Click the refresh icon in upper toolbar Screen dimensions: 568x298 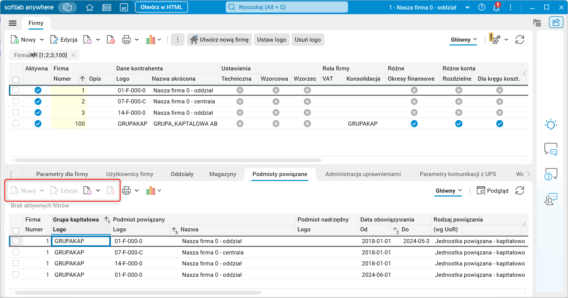pyautogui.click(x=519, y=40)
